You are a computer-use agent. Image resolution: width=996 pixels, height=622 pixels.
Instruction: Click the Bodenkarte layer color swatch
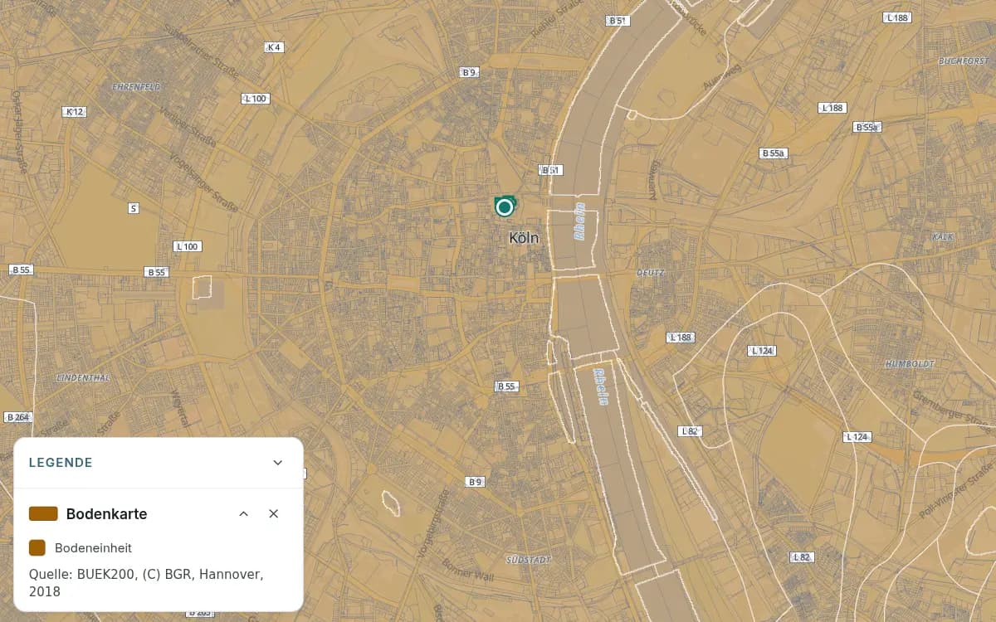tap(43, 514)
